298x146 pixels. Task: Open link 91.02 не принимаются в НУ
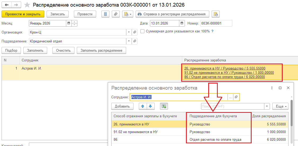click(229, 73)
